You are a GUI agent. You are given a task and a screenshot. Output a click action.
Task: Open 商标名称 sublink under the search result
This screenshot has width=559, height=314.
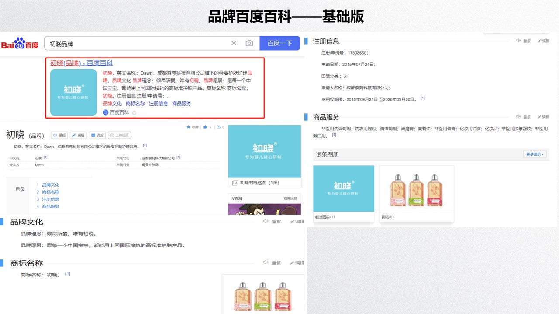[x=135, y=103]
